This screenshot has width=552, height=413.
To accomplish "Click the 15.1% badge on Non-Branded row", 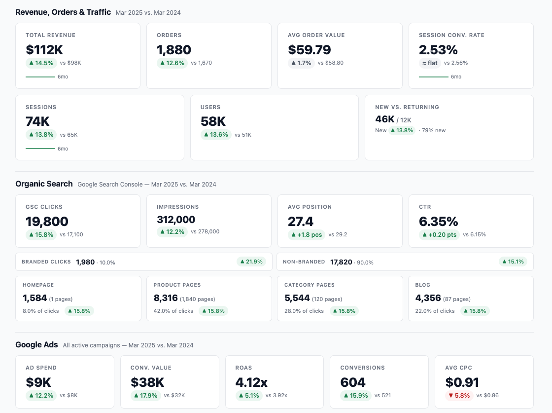I will click(x=513, y=262).
